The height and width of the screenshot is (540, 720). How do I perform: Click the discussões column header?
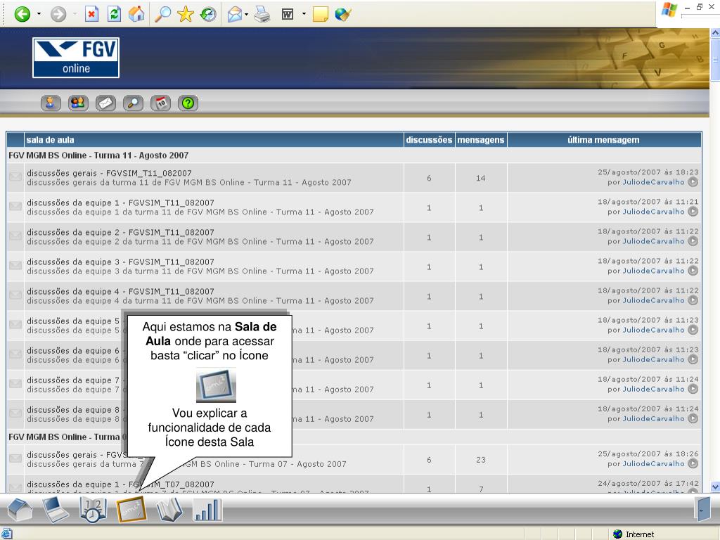tap(429, 140)
